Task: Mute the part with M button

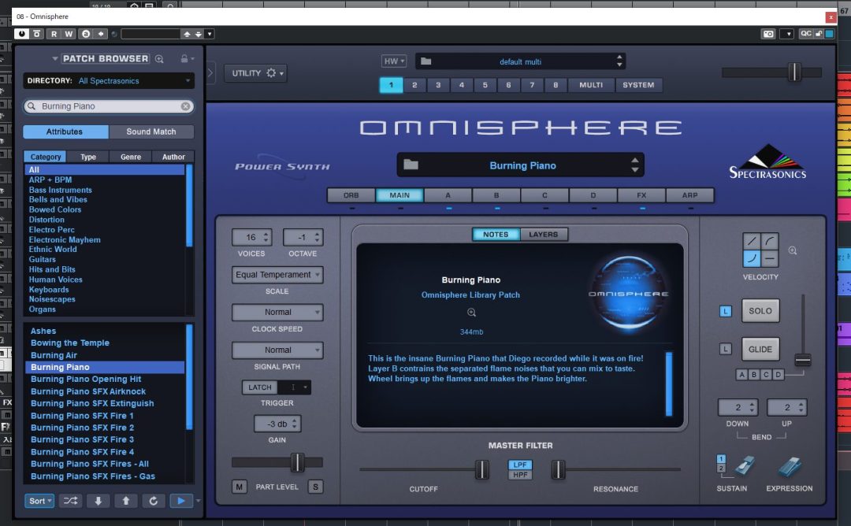Action: 239,487
